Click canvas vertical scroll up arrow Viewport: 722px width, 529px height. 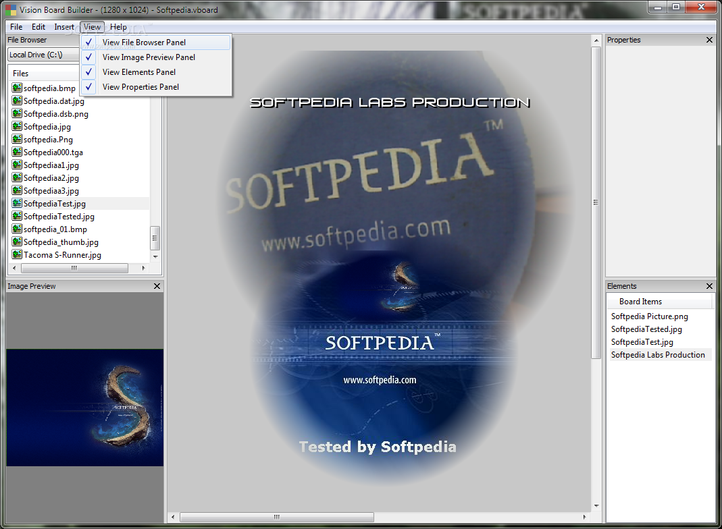coord(596,40)
